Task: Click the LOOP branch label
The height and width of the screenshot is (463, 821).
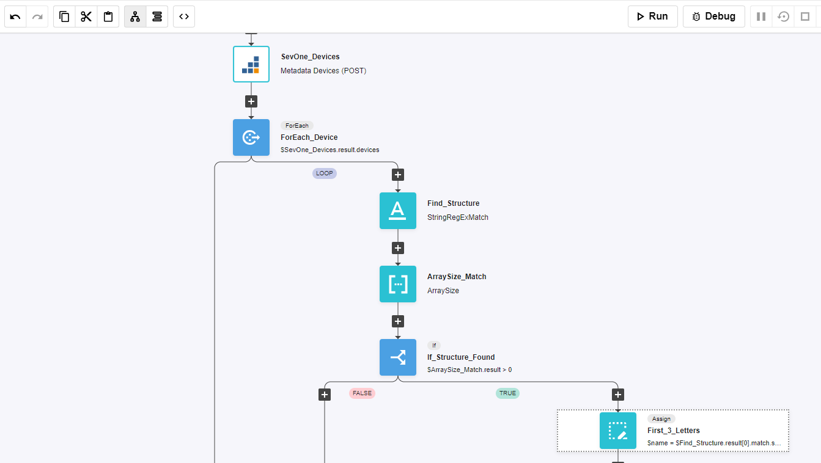Action: (325, 173)
